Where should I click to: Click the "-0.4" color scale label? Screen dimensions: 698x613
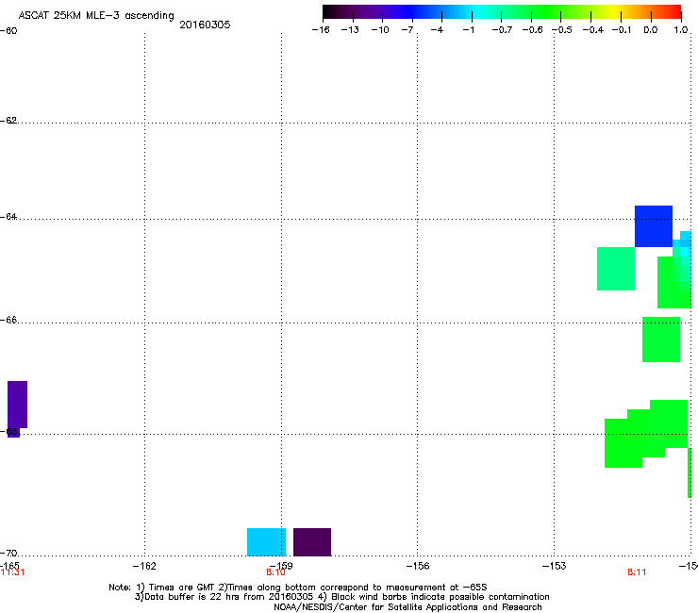tap(593, 30)
